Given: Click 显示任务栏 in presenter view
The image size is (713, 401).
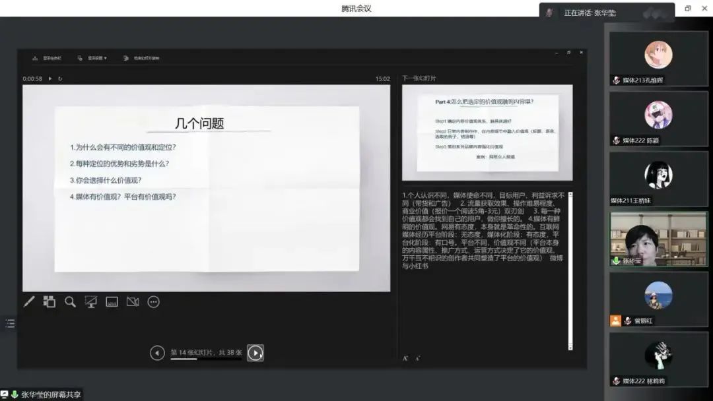Looking at the screenshot, I should coord(48,58).
